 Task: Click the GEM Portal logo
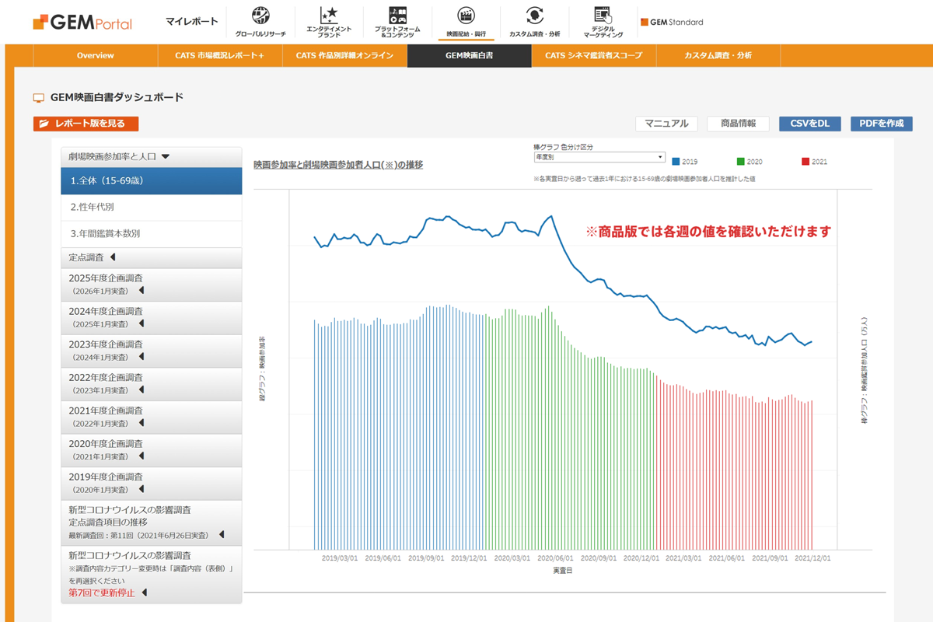coord(82,23)
